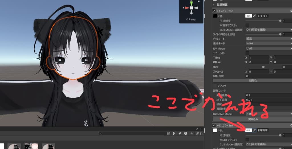292x149 pixels.
Task: Click the 開始距離 field showing 0.1
Action: pos(269,95)
